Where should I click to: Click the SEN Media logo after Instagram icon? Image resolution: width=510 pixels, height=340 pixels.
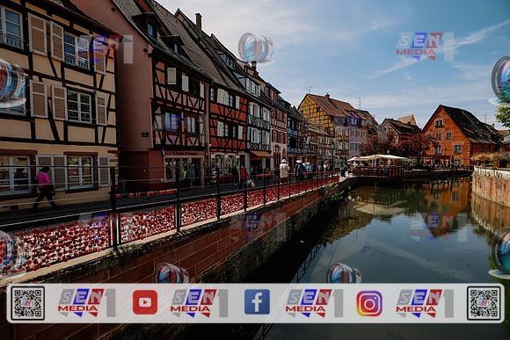point(425,302)
